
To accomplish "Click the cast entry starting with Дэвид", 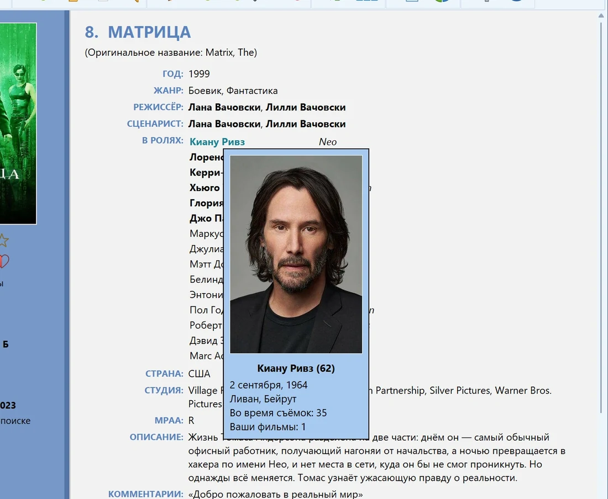I will tap(206, 341).
